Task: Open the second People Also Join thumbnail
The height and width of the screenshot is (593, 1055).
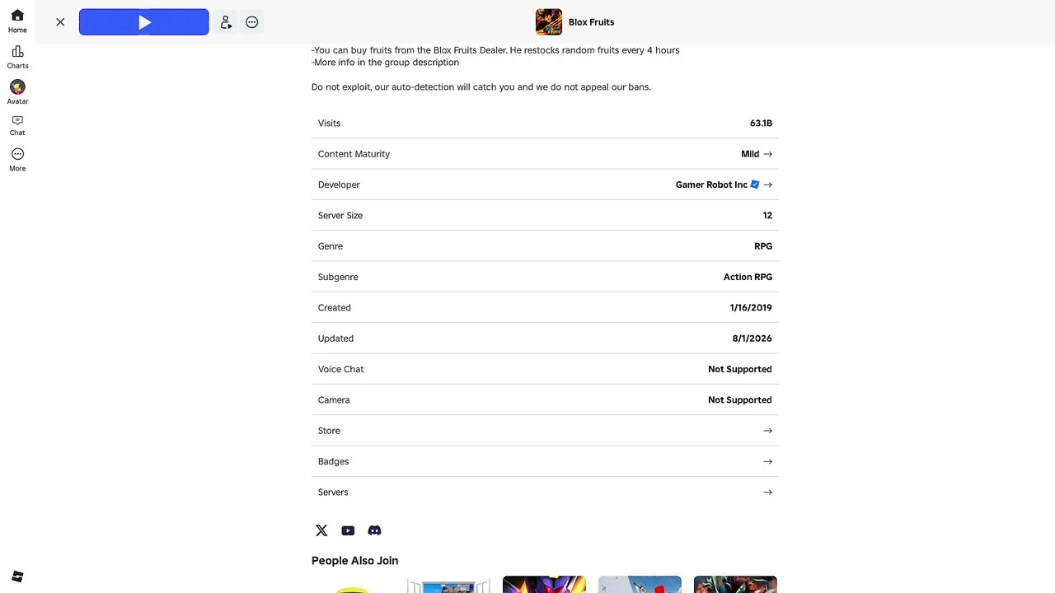Action: tap(448, 584)
